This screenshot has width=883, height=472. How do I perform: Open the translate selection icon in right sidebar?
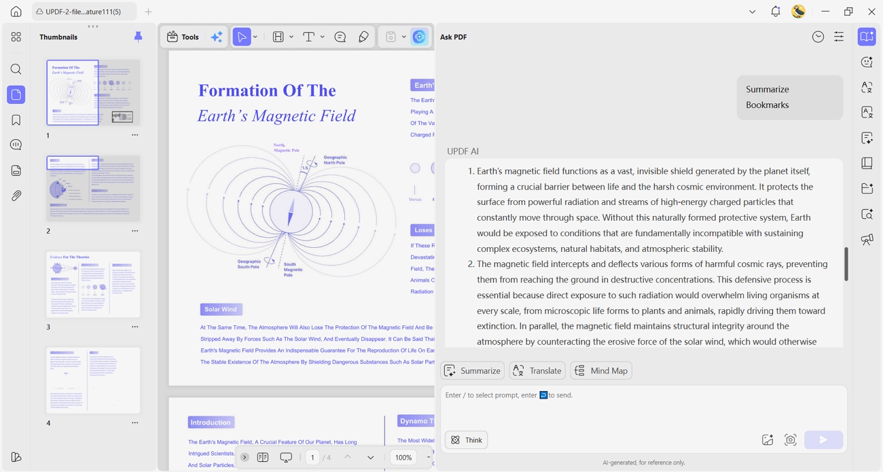[x=867, y=87]
